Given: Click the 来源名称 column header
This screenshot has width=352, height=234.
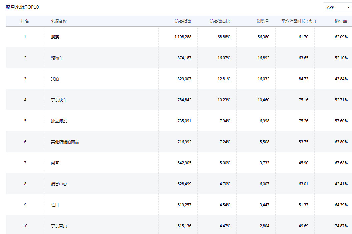Looking at the screenshot, I should point(59,21).
